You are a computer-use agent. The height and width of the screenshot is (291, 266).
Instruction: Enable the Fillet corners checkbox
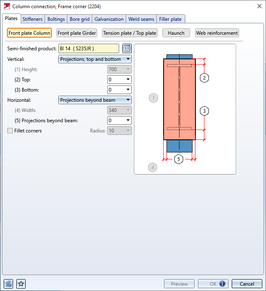point(10,131)
